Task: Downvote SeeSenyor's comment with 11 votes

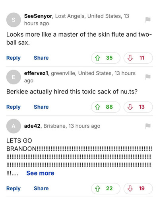Action: pyautogui.click(x=138, y=58)
